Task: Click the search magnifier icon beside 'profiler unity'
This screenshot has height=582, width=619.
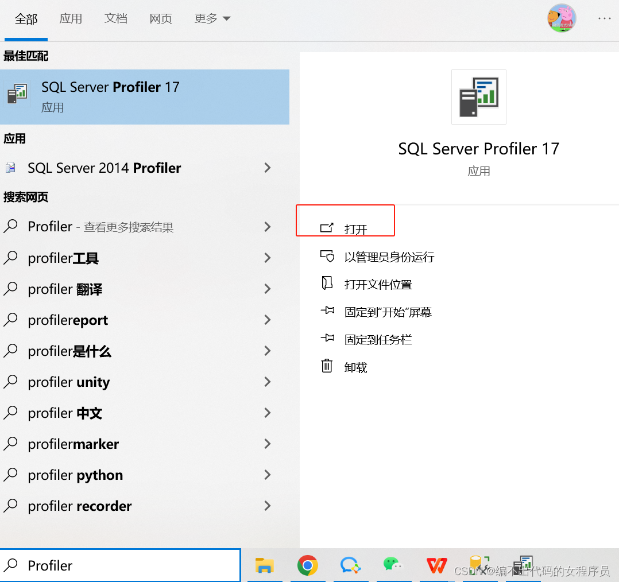Action: [11, 382]
